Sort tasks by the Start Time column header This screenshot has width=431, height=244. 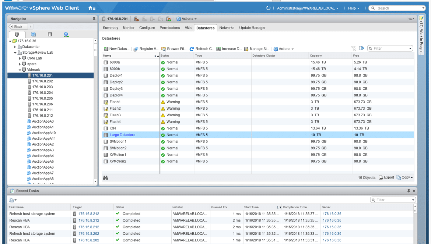coord(262,207)
